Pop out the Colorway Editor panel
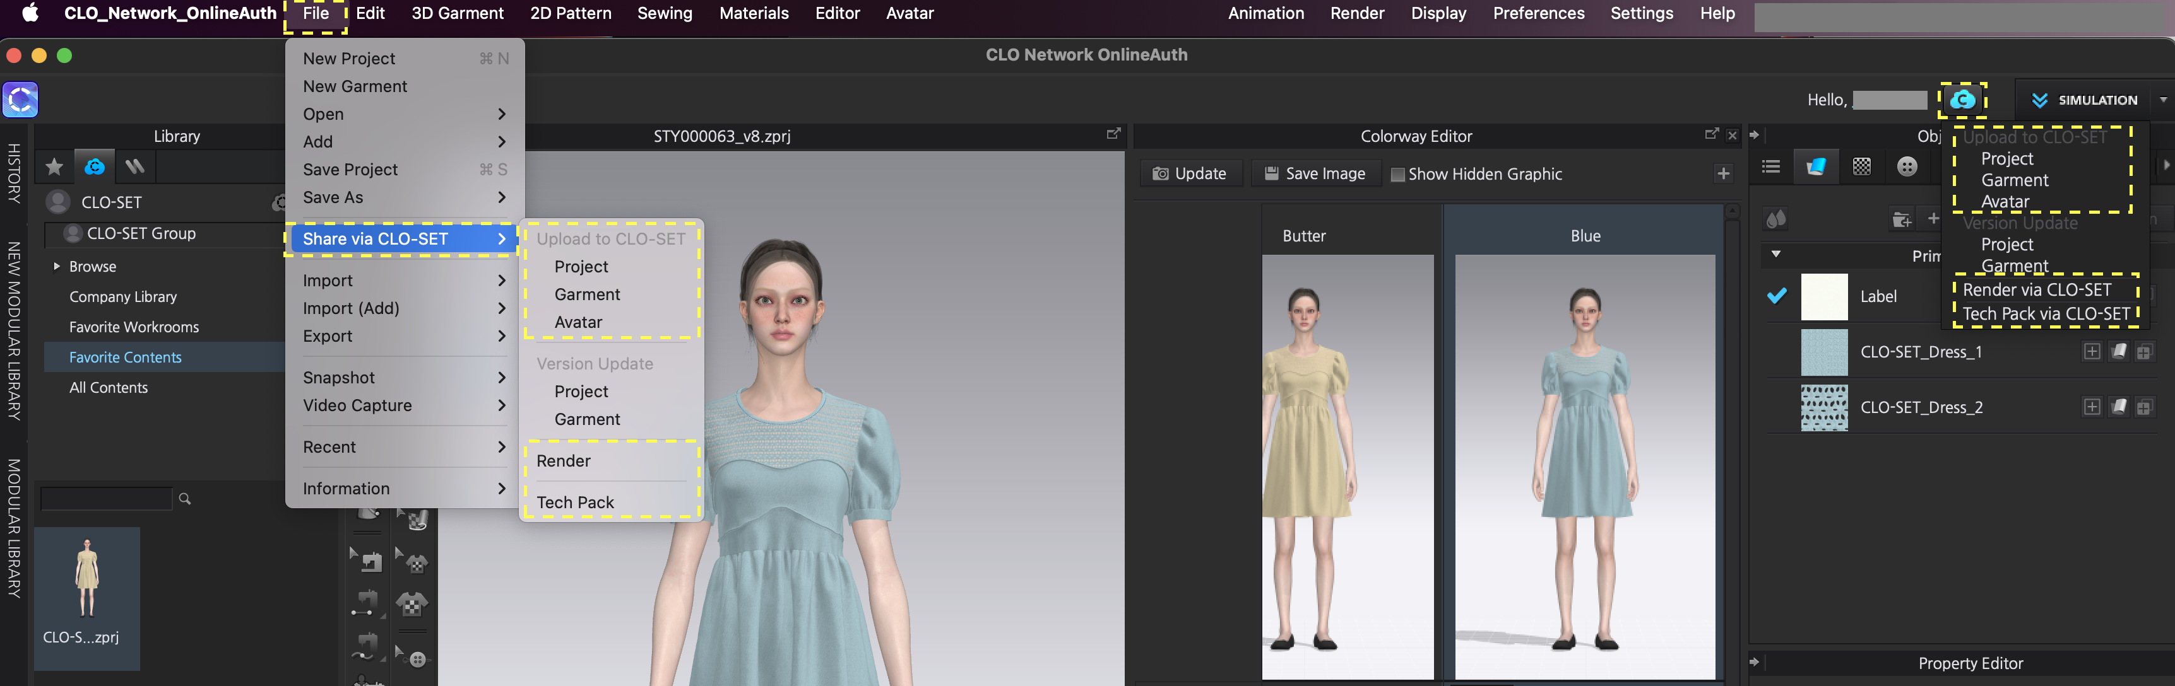Screen dimensions: 2175x686 point(1712,134)
